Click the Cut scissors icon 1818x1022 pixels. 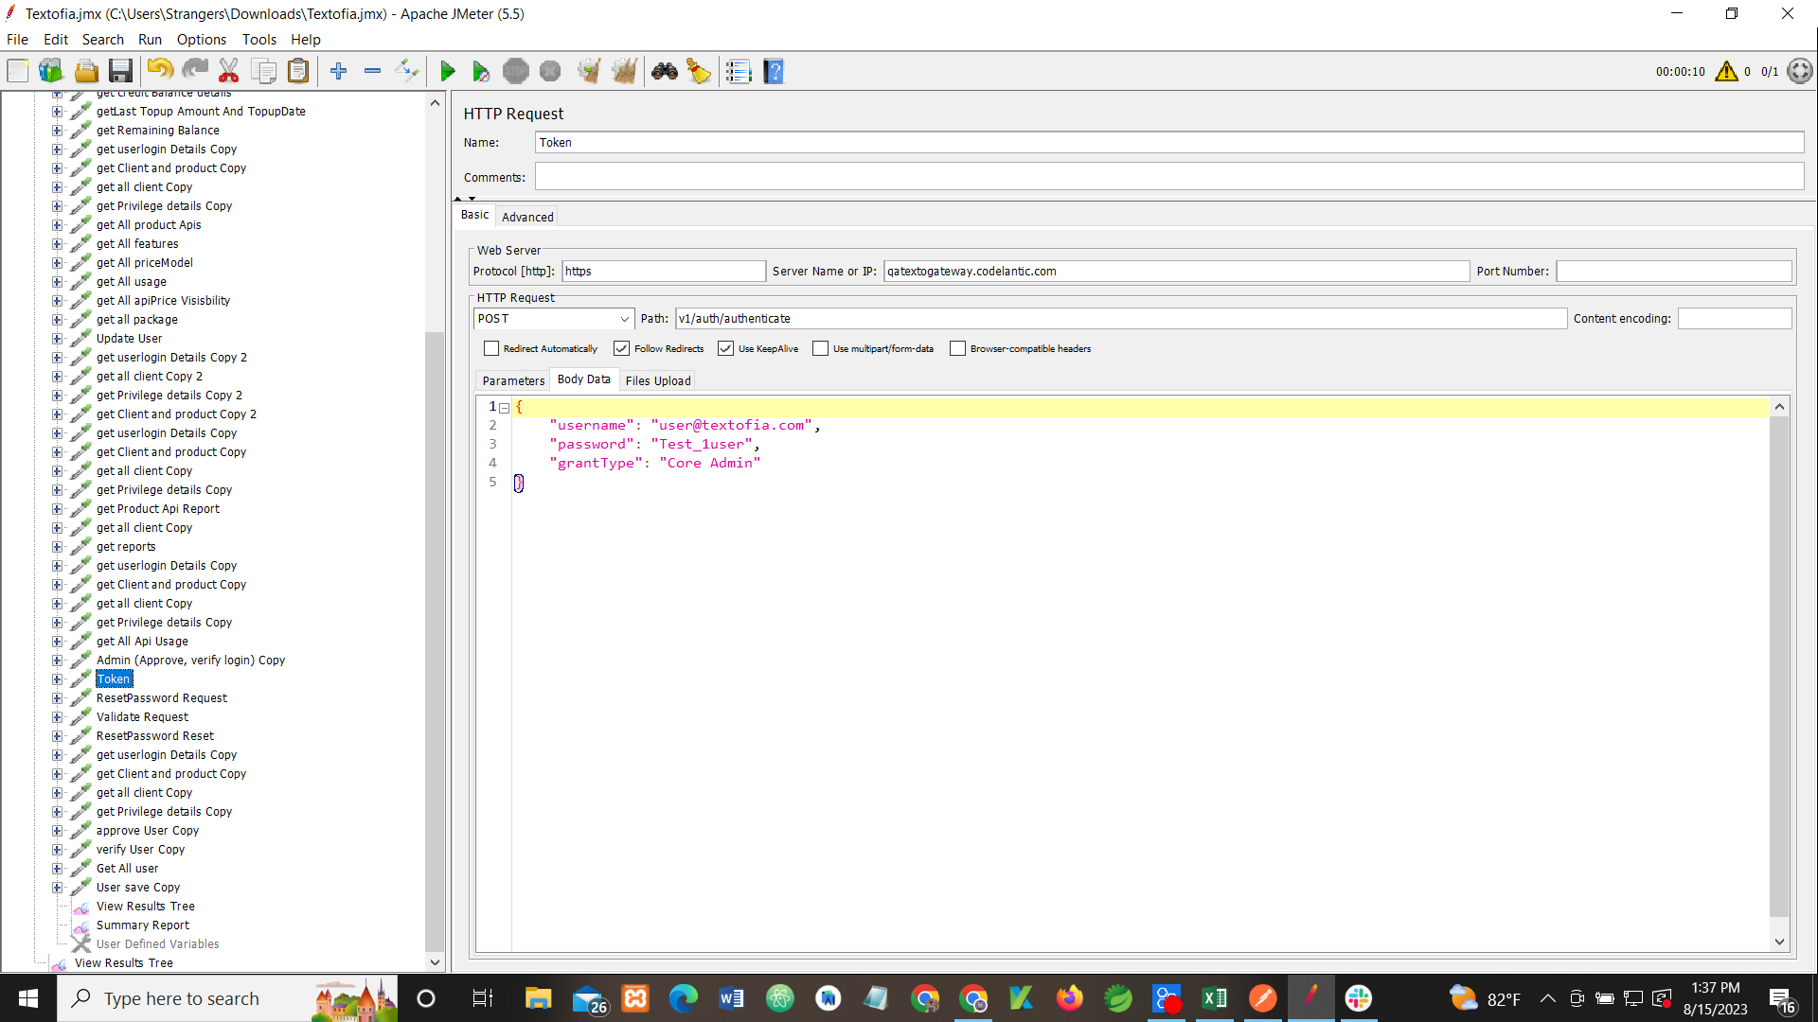pos(229,71)
